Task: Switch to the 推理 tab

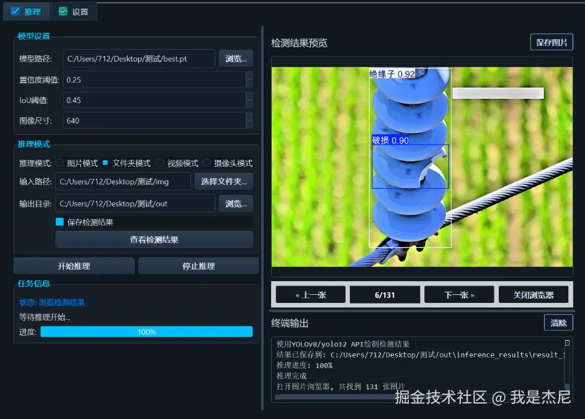Action: pyautogui.click(x=27, y=11)
